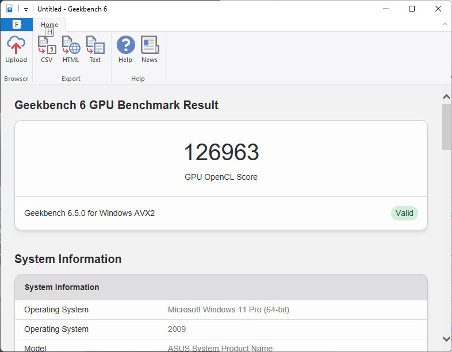Screen dimensions: 452x352
Task: Click the Operating System label beside 2009
Action: point(56,329)
